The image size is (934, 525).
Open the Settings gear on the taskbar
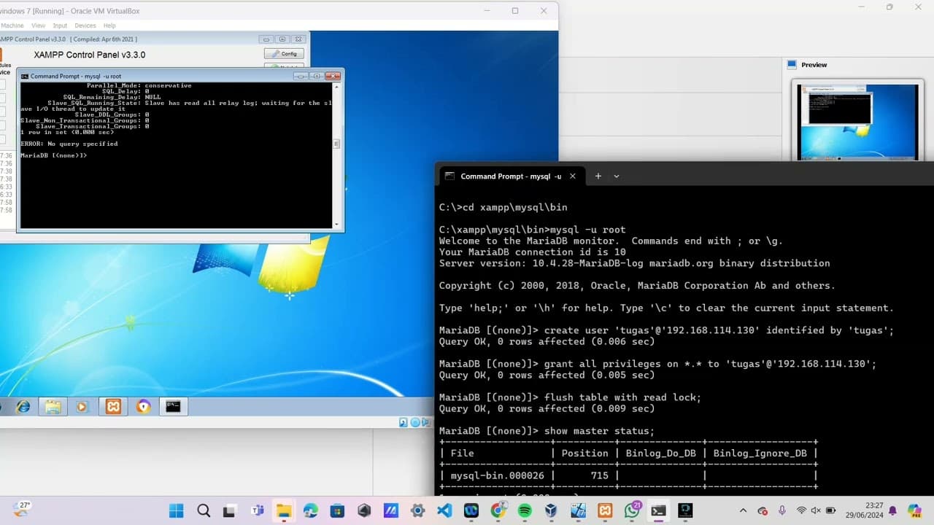(x=417, y=510)
